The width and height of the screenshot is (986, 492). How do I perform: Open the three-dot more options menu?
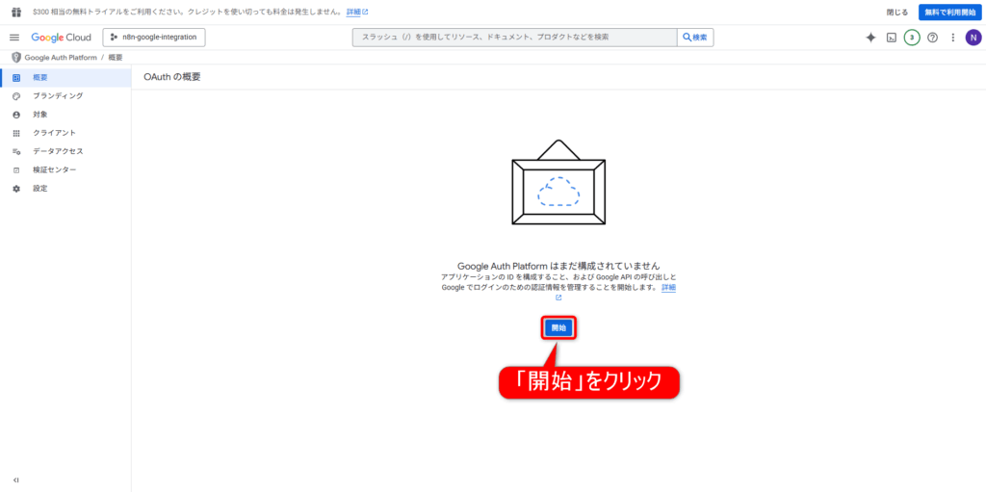pyautogui.click(x=952, y=38)
